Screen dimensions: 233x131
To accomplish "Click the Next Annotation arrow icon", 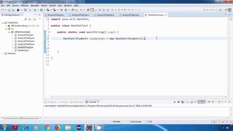I will (x=112, y=10).
